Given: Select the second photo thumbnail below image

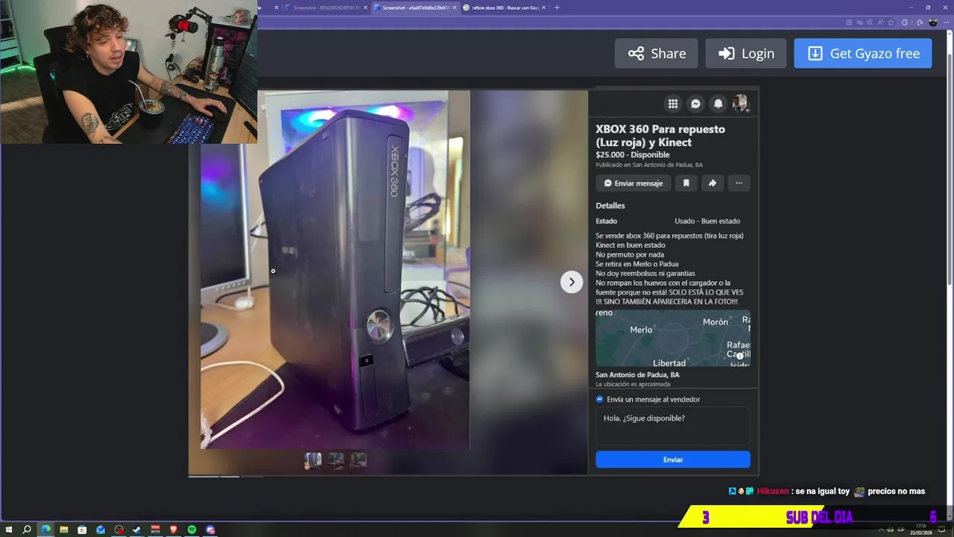Looking at the screenshot, I should click(x=336, y=460).
